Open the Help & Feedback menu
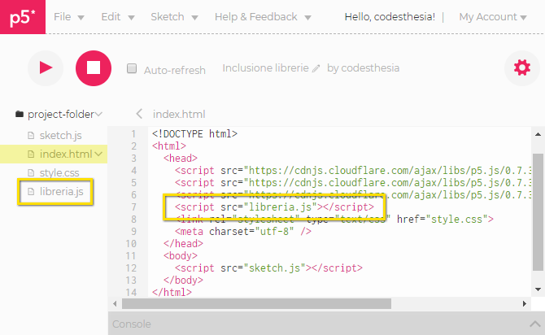 [263, 17]
